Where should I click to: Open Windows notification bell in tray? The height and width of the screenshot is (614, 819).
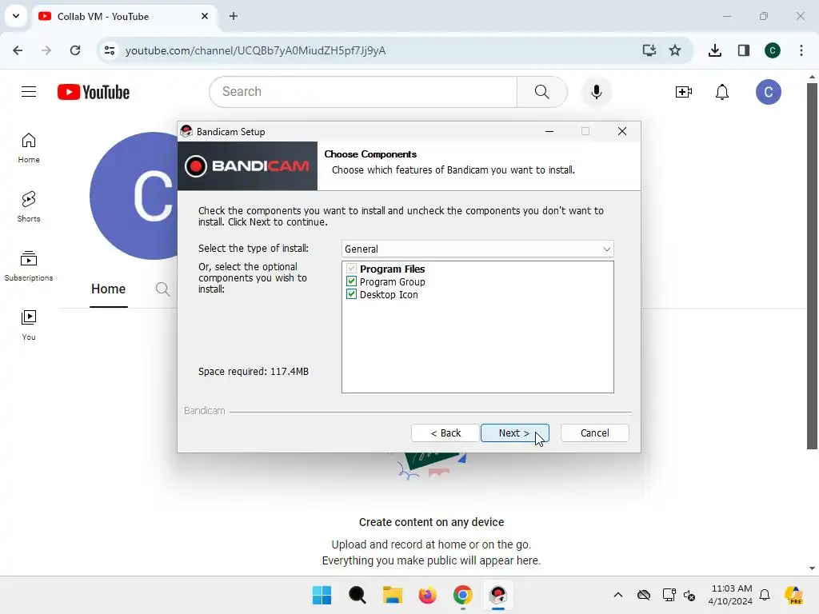[x=765, y=595]
